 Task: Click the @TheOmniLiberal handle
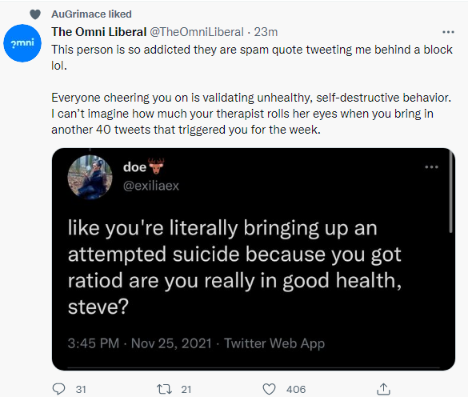click(x=197, y=32)
